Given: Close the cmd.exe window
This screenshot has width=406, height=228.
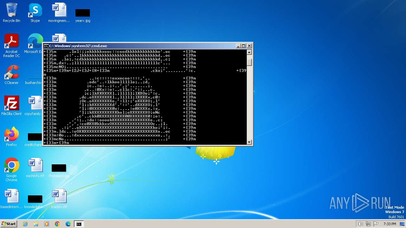Looking at the screenshot, I should 249,46.
